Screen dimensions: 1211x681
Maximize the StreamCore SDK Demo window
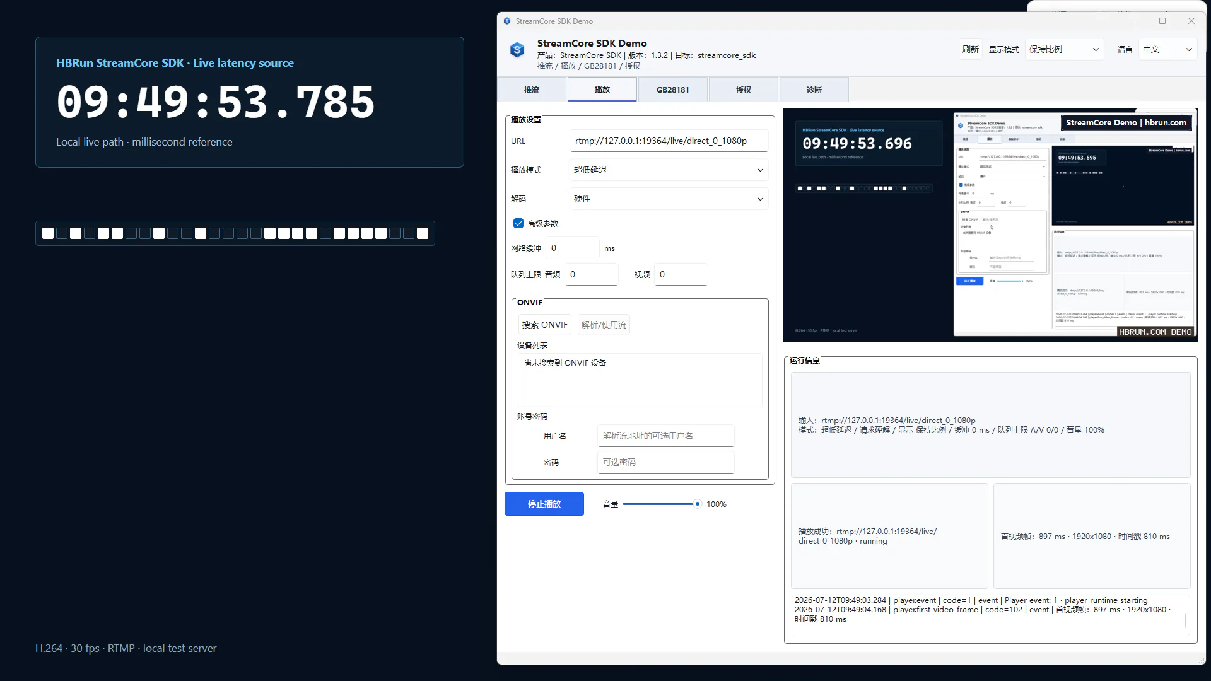coord(1162,21)
